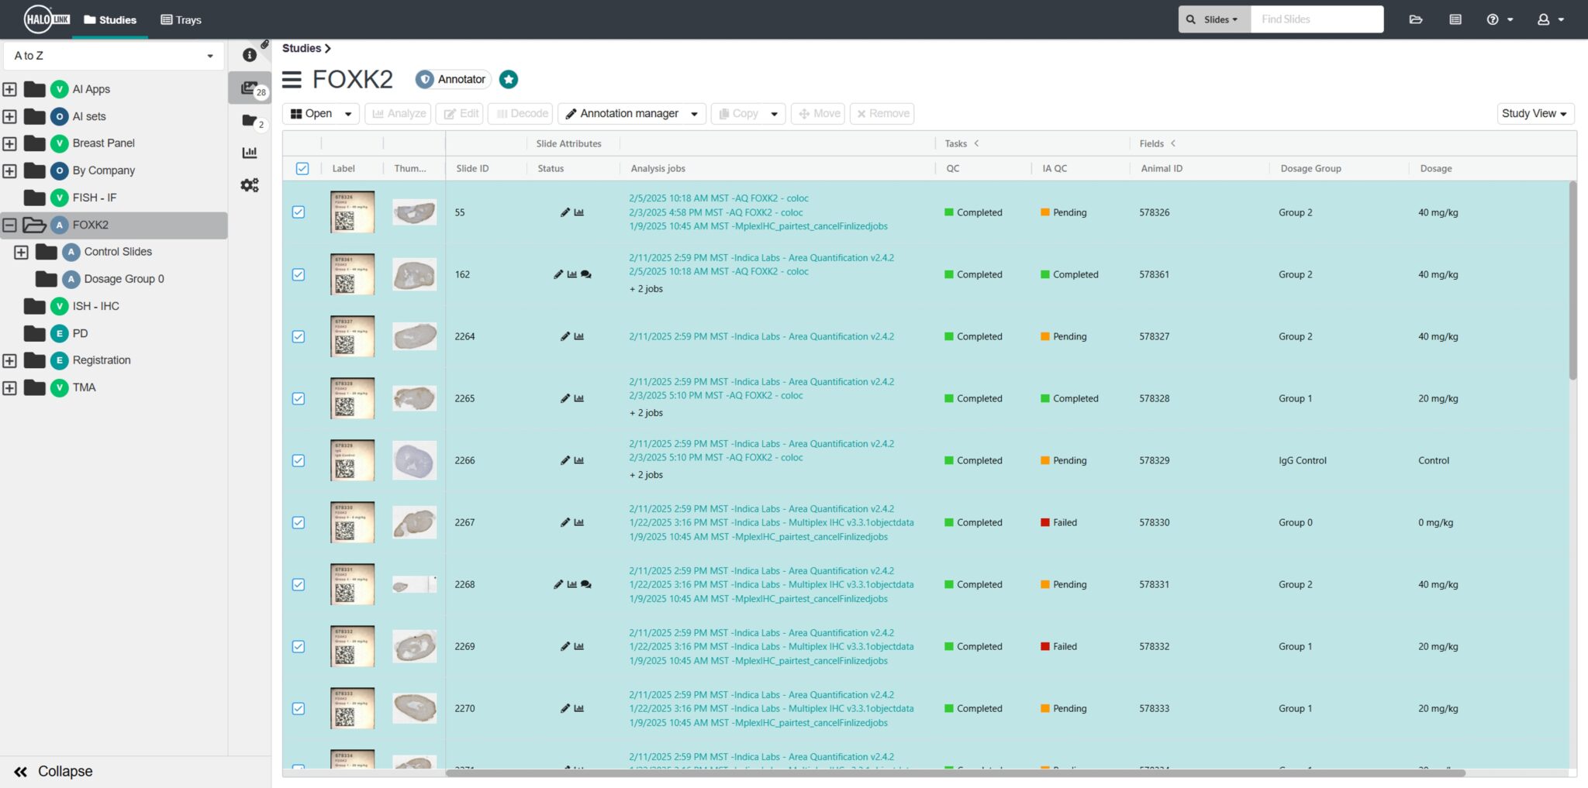This screenshot has height=788, width=1588.
Task: Toggle the select-all slides checkbox
Action: click(x=302, y=168)
